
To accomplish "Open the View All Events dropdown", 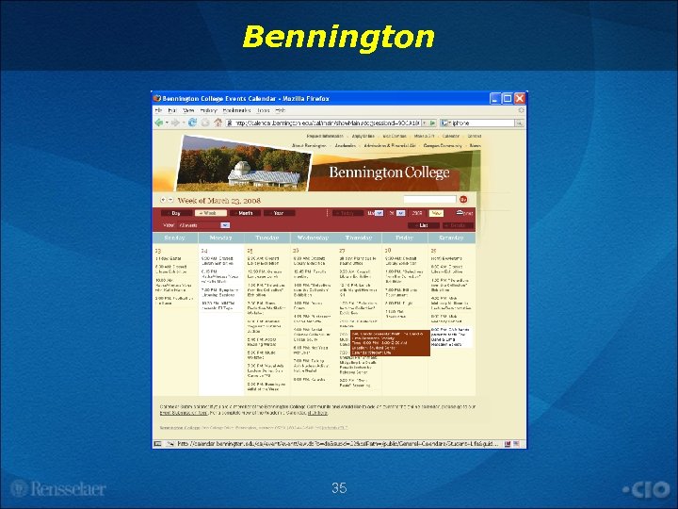I will [x=225, y=225].
